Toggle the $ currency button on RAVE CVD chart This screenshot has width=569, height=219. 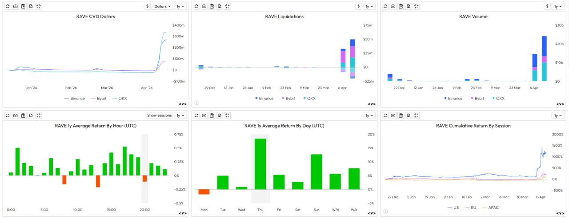point(147,6)
